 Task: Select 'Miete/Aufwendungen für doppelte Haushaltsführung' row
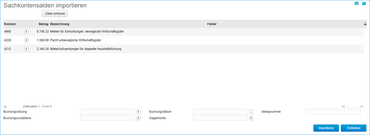(x=183, y=49)
